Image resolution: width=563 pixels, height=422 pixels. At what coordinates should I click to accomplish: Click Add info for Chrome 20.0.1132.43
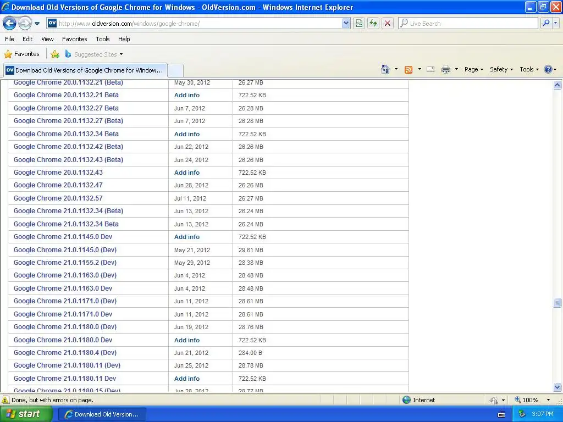click(187, 173)
